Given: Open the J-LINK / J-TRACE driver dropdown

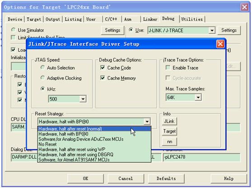Looking at the screenshot, I should (x=212, y=30).
